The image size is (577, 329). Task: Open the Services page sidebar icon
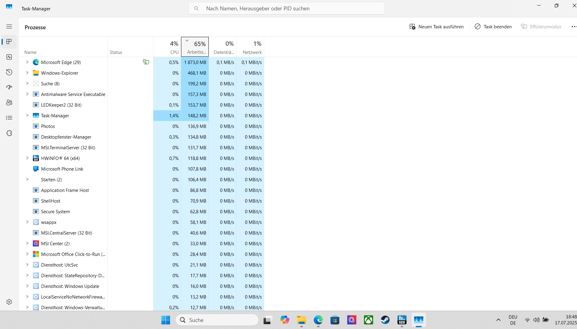(x=9, y=133)
